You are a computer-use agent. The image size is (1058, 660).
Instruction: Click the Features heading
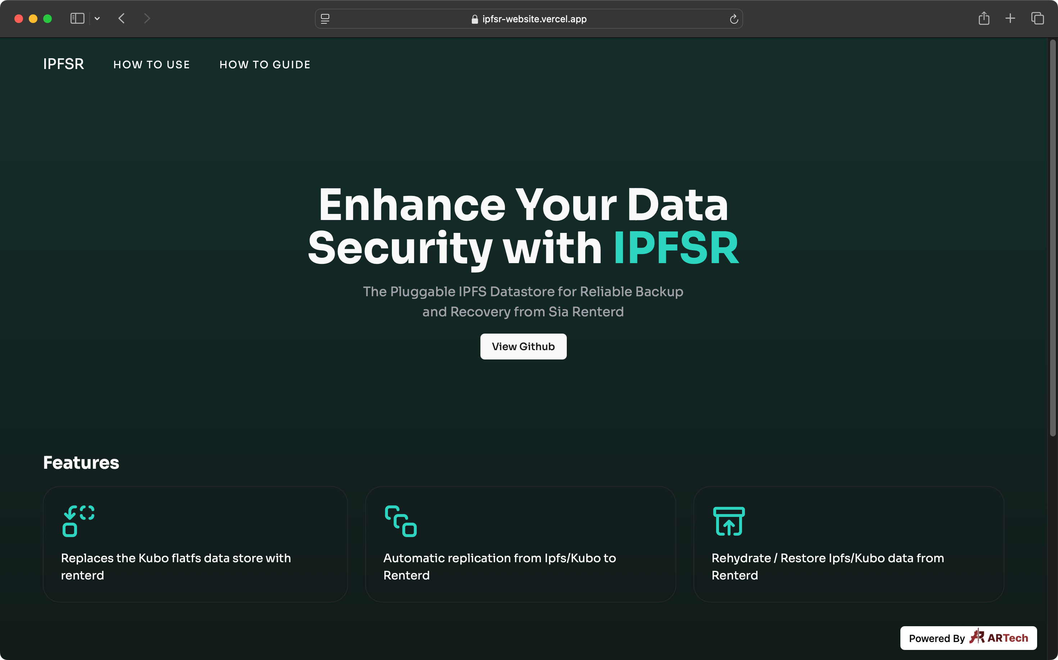tap(81, 463)
